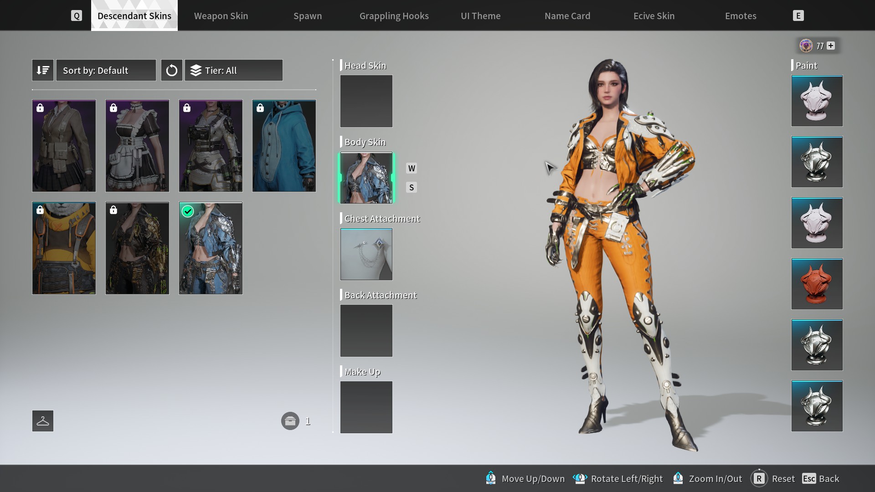The width and height of the screenshot is (875, 492).
Task: Select the equipped blue jacket skin with checkmark
Action: click(x=211, y=248)
